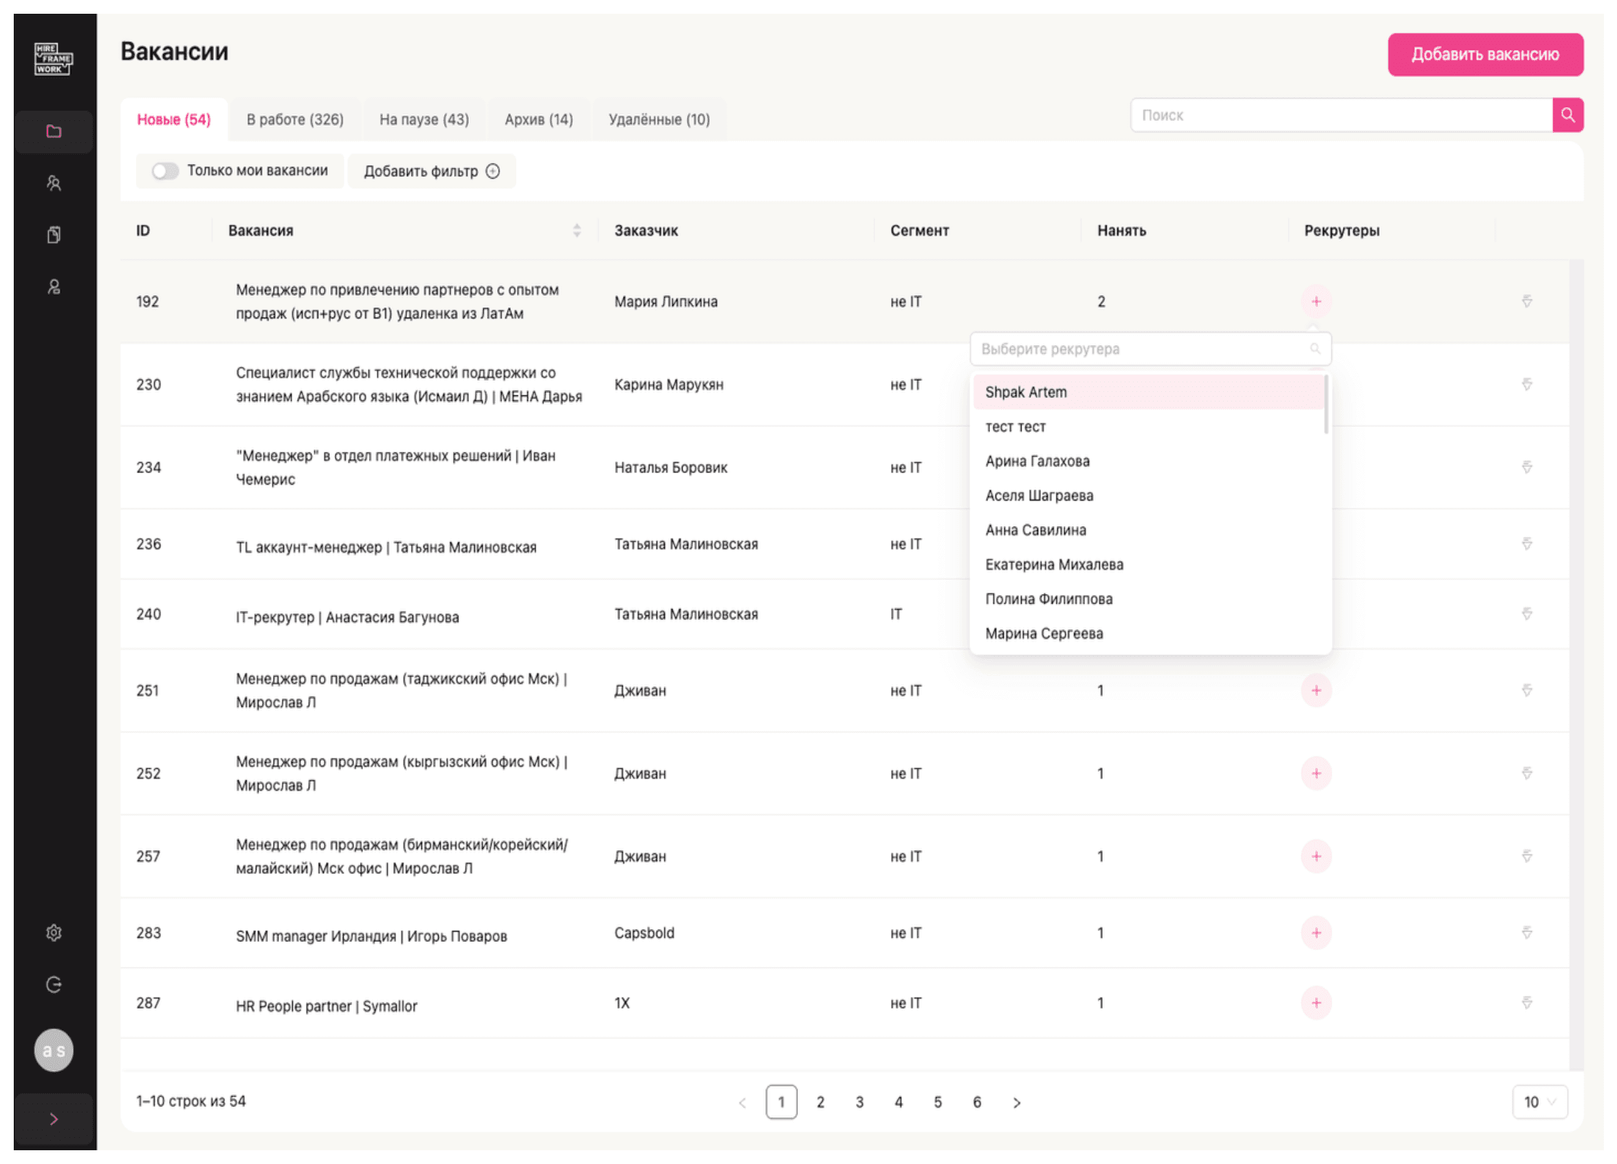Go to page 3 in pagination

click(860, 1101)
